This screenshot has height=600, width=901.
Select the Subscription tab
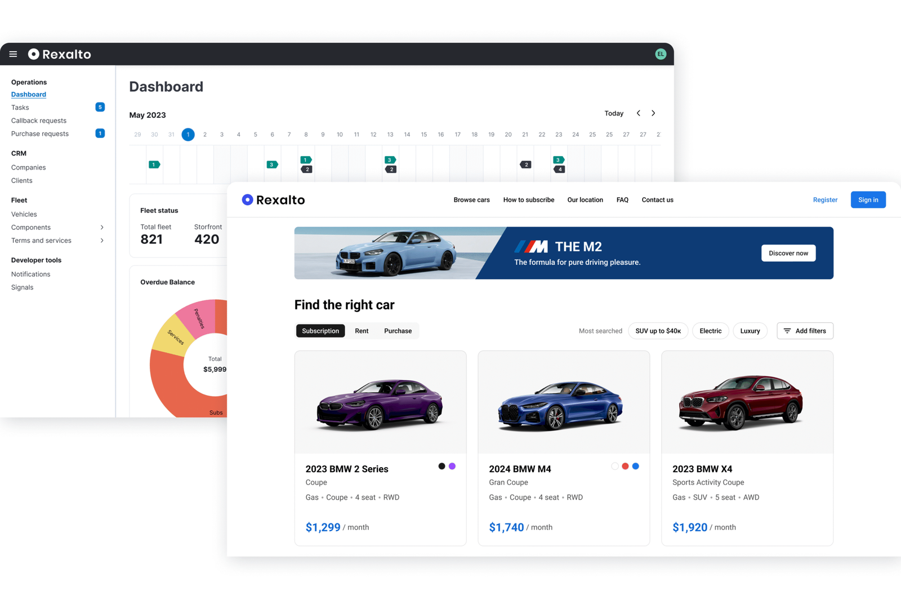[320, 331]
